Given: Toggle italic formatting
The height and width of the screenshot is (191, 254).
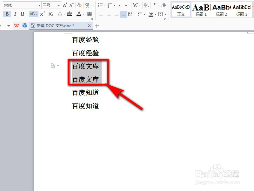Looking at the screenshot, I should tap(15, 14).
